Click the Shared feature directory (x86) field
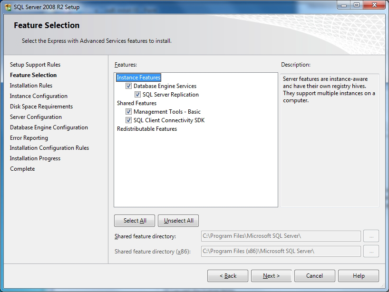Screen dimensions: 389x292 point(281,251)
